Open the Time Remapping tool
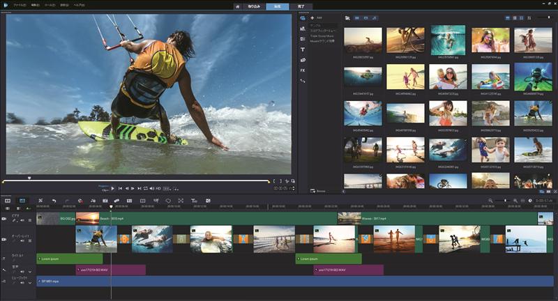The height and width of the screenshot is (301, 558). [156, 201]
